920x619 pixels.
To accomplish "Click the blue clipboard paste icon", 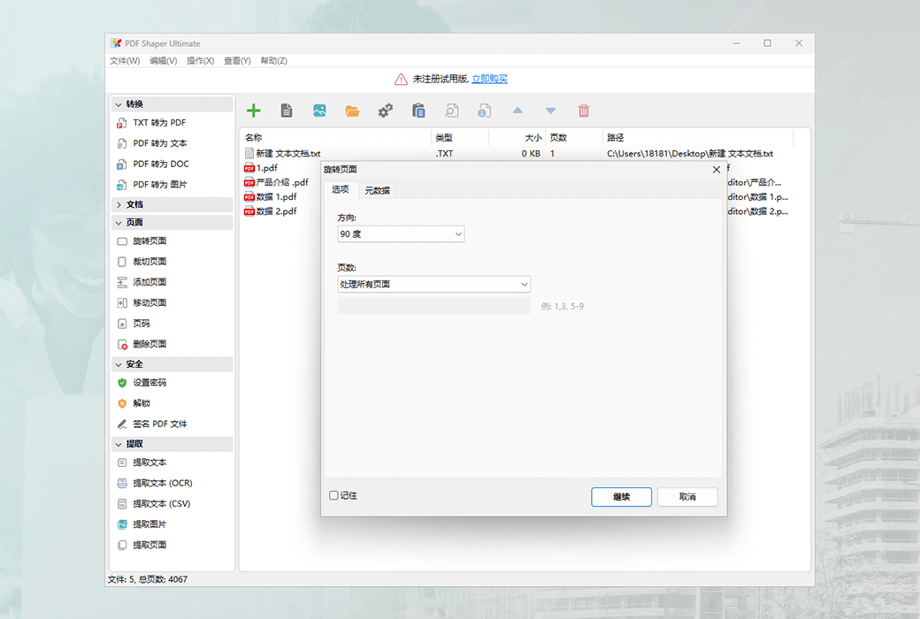I will coord(418,110).
